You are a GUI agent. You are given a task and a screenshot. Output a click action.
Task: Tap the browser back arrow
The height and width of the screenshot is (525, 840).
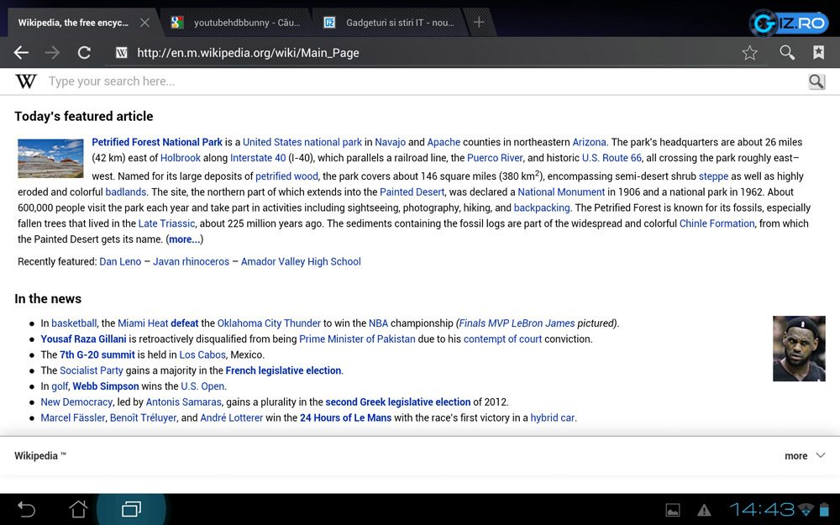[x=21, y=53]
